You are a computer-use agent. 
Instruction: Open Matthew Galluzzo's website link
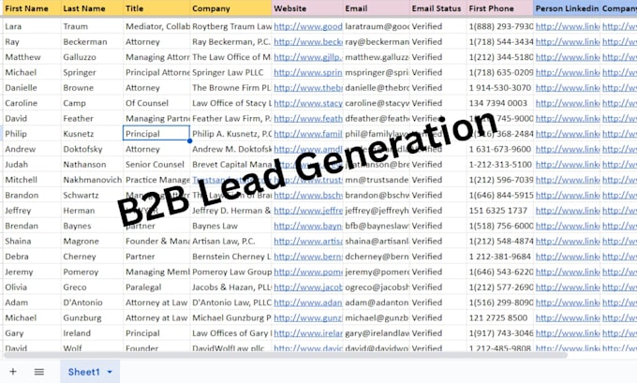pyautogui.click(x=308, y=57)
